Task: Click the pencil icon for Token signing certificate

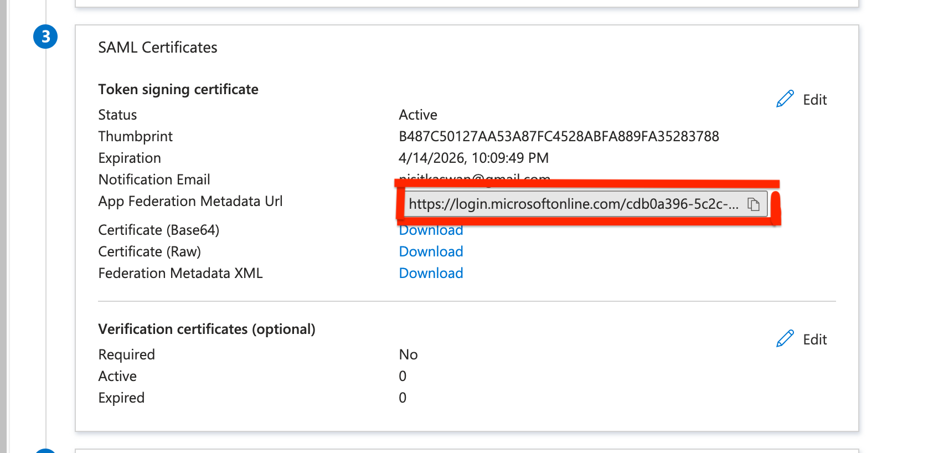Action: pyautogui.click(x=785, y=99)
